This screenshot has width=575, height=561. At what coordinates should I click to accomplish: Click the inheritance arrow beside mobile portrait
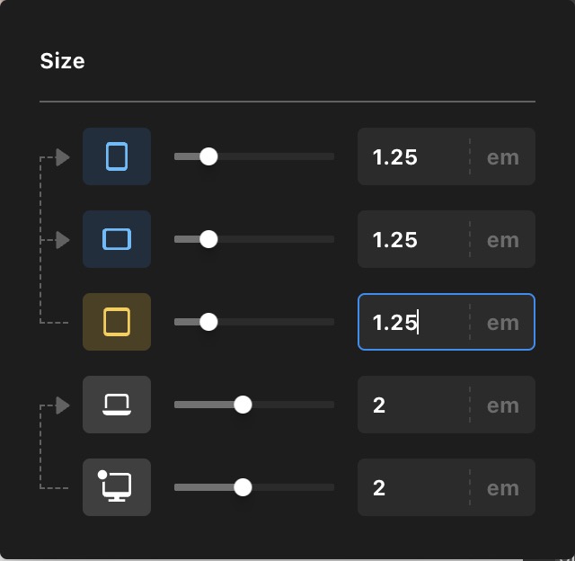tap(62, 157)
